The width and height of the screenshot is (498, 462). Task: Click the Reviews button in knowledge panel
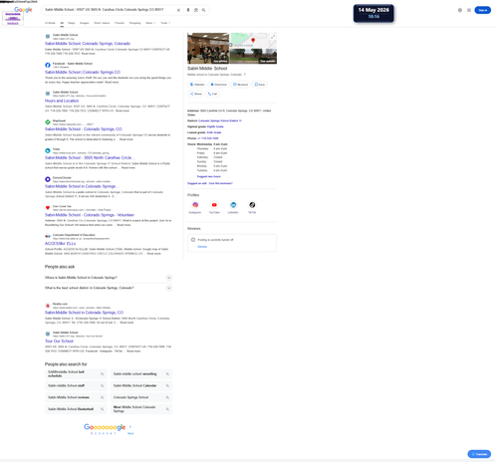click(241, 85)
